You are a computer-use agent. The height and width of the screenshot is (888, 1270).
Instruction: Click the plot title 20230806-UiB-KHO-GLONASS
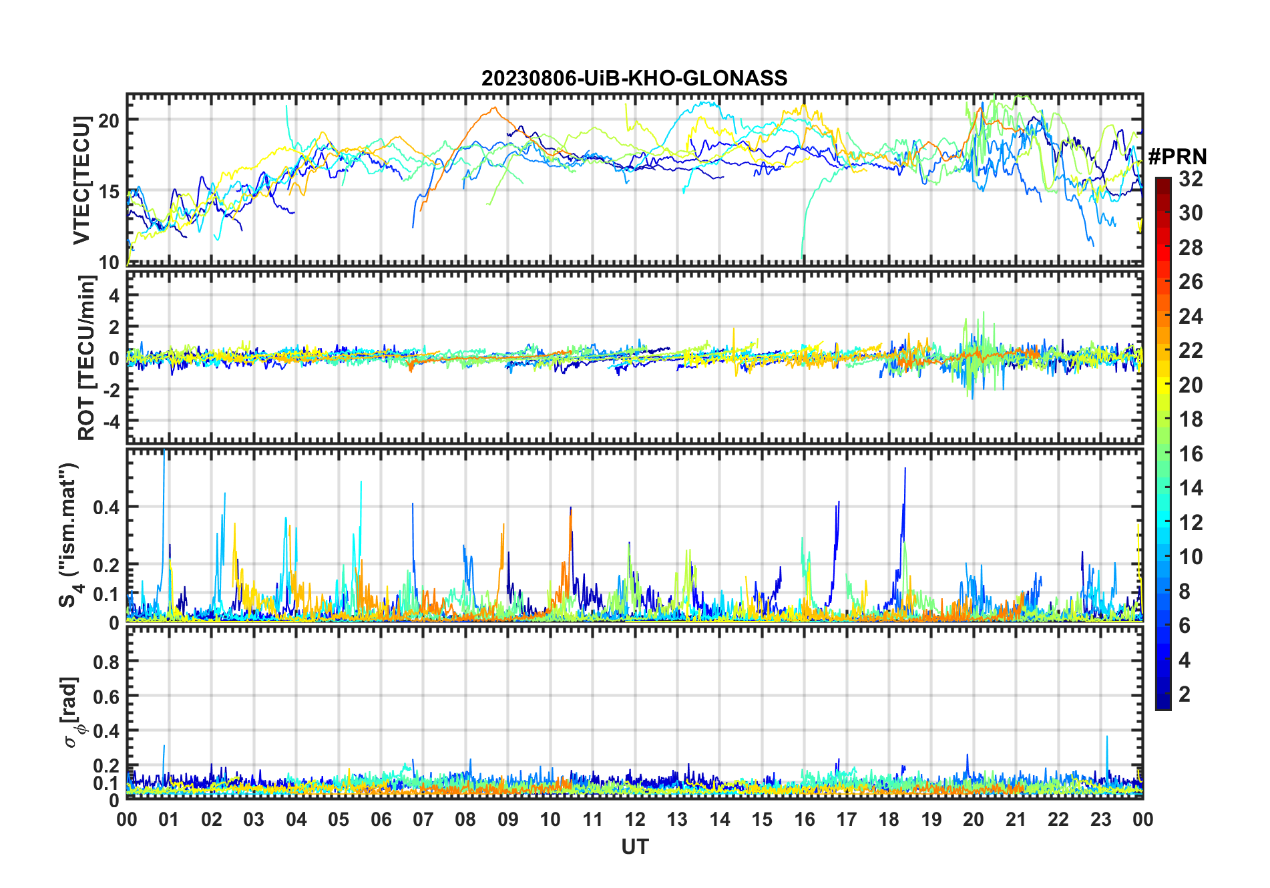pos(634,79)
